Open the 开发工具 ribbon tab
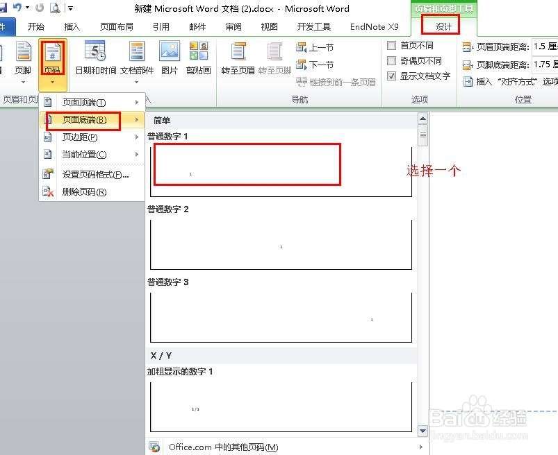Screen dimensions: 558x455 [314, 26]
